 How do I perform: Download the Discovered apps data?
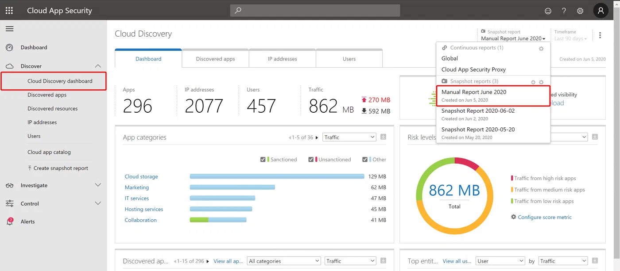click(x=384, y=261)
